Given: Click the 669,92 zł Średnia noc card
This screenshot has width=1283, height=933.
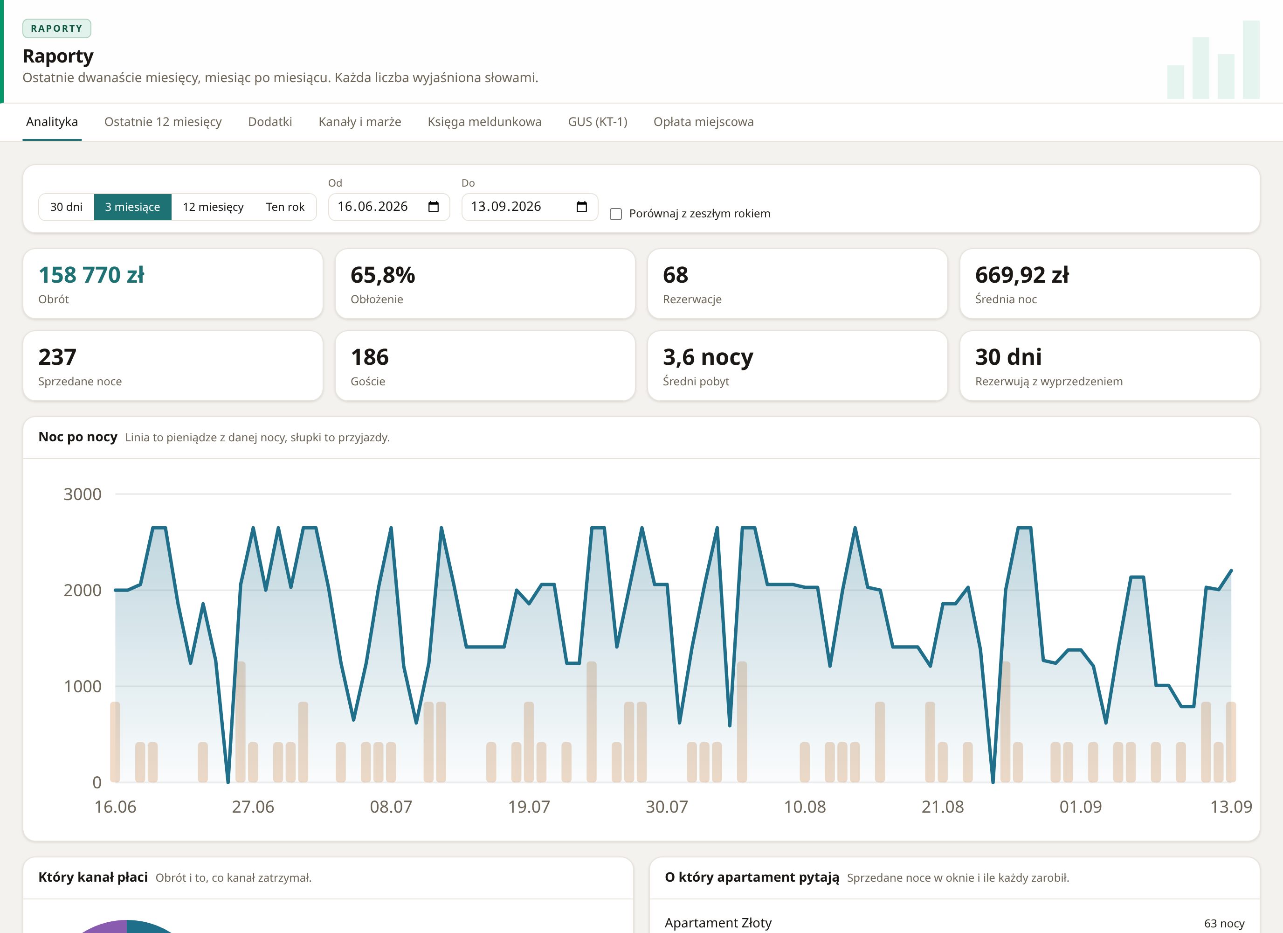Looking at the screenshot, I should click(x=1109, y=284).
